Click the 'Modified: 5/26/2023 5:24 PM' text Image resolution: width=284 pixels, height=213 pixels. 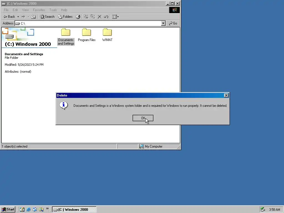[24, 65]
